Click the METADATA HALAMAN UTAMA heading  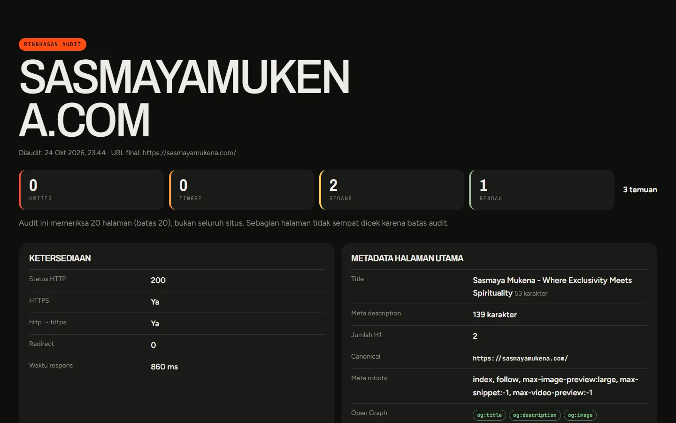click(x=407, y=258)
